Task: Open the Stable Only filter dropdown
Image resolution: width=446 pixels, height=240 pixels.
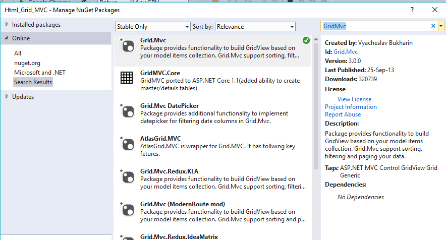Action: tap(153, 26)
